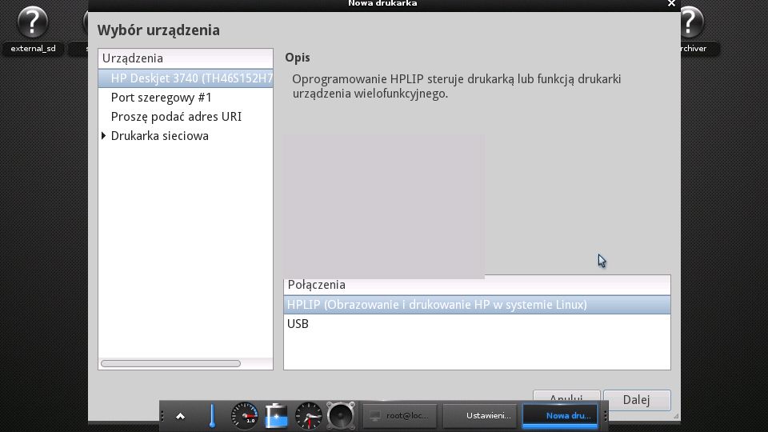Close the Nowa drukarka dialog
This screenshot has width=768, height=432.
671,3
